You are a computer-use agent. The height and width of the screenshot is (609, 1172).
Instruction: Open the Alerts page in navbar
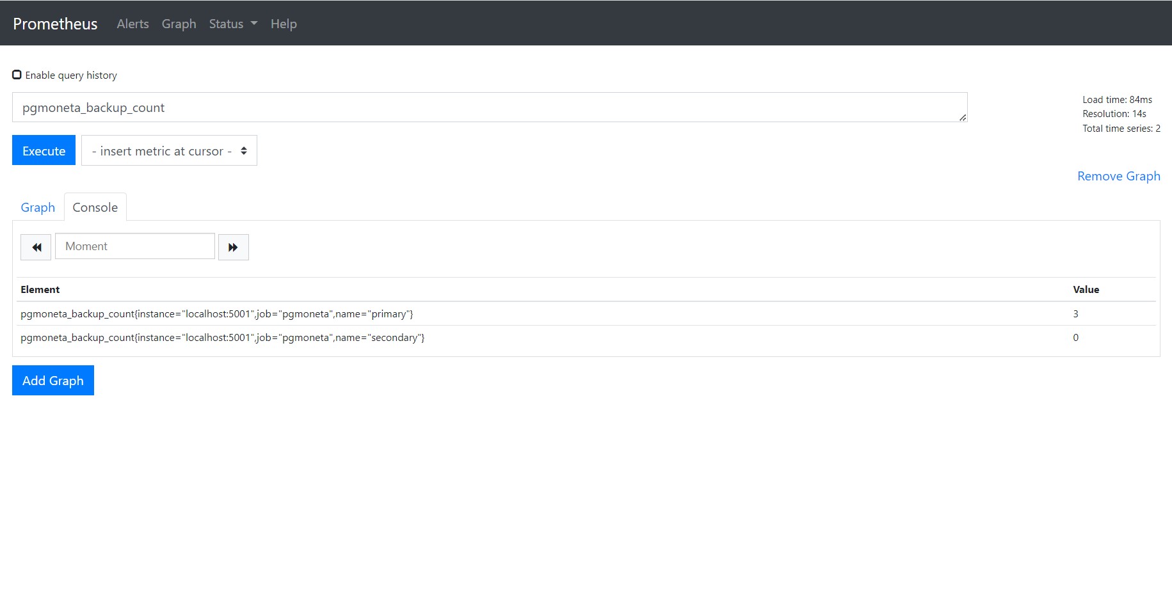click(x=132, y=24)
